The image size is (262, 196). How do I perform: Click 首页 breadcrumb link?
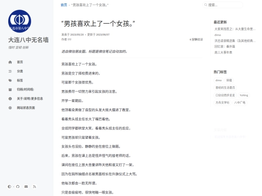tap(64, 5)
